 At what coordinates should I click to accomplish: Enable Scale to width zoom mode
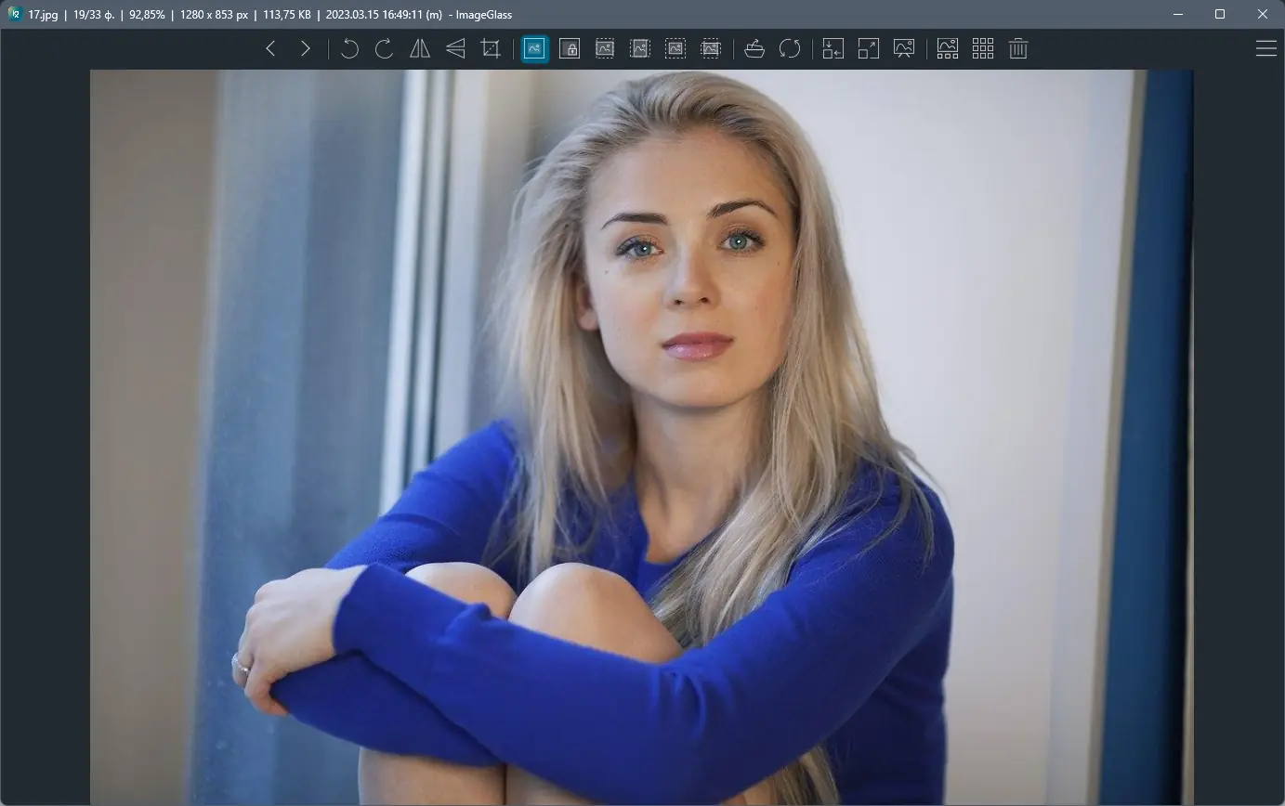(605, 49)
